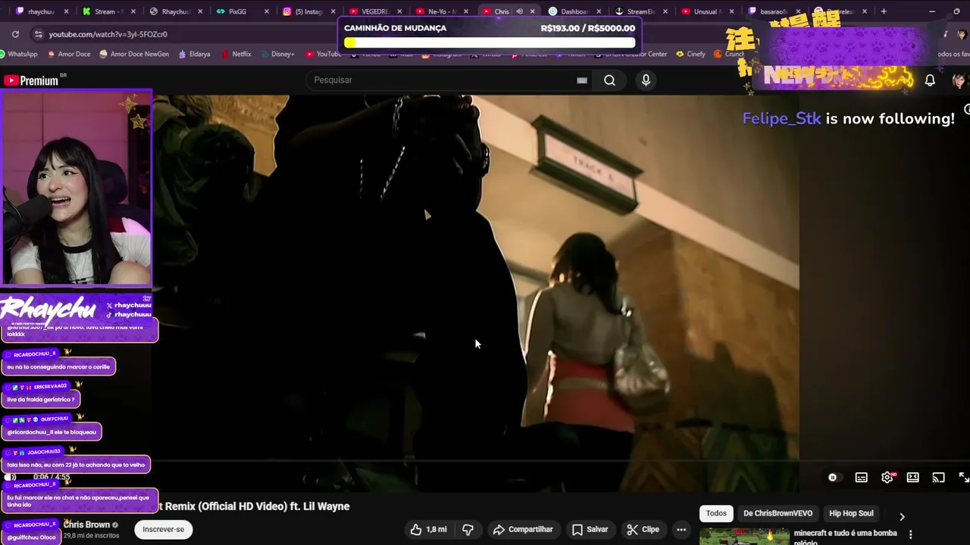Screen dimensions: 970x545
Task: Close the PixGG browser tab
Action: pyautogui.click(x=266, y=11)
